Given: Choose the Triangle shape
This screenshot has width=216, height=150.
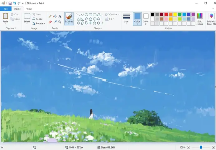Looking at the screenshot, I should pyautogui.click(x=78, y=19).
